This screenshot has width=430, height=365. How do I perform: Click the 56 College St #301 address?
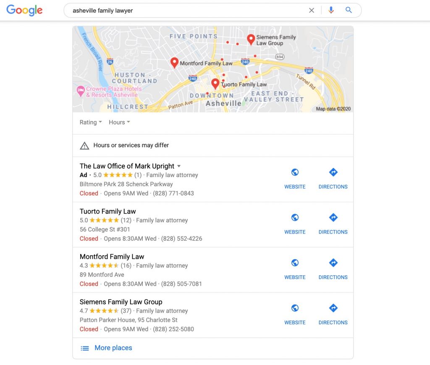[x=105, y=229]
